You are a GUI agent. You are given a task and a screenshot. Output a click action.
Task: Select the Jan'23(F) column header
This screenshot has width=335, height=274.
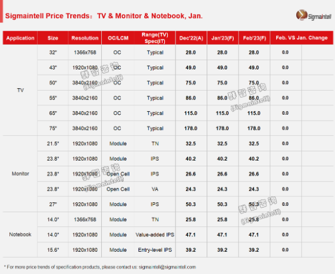(x=223, y=38)
